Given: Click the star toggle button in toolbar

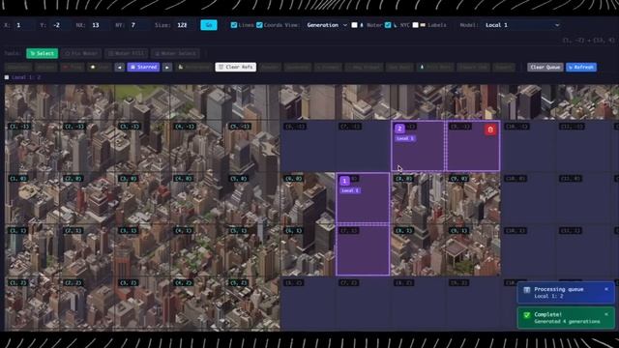Looking at the screenshot, I should pyautogui.click(x=99, y=67).
